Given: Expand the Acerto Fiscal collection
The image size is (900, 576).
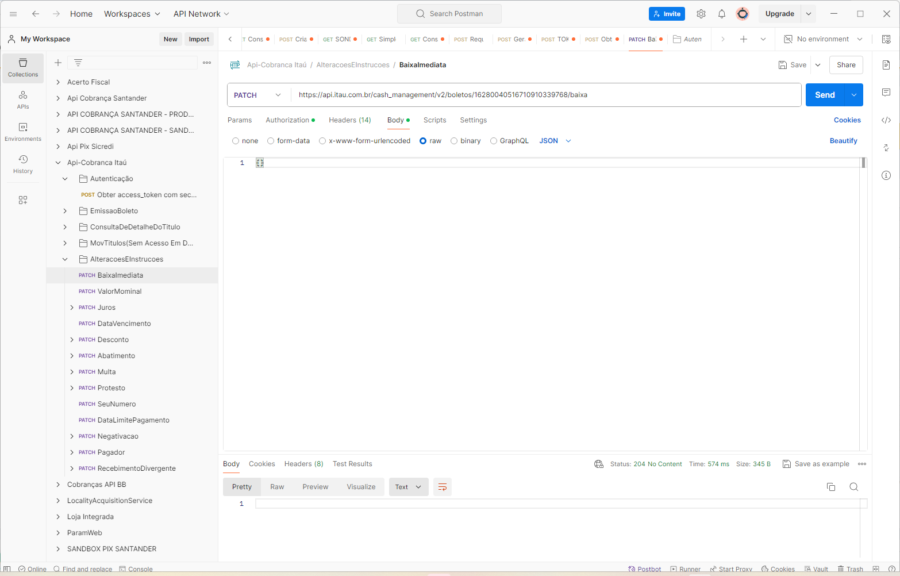Looking at the screenshot, I should (x=58, y=82).
